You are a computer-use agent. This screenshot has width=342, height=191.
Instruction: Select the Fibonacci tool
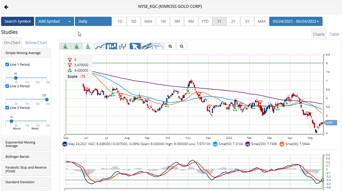tap(158, 46)
